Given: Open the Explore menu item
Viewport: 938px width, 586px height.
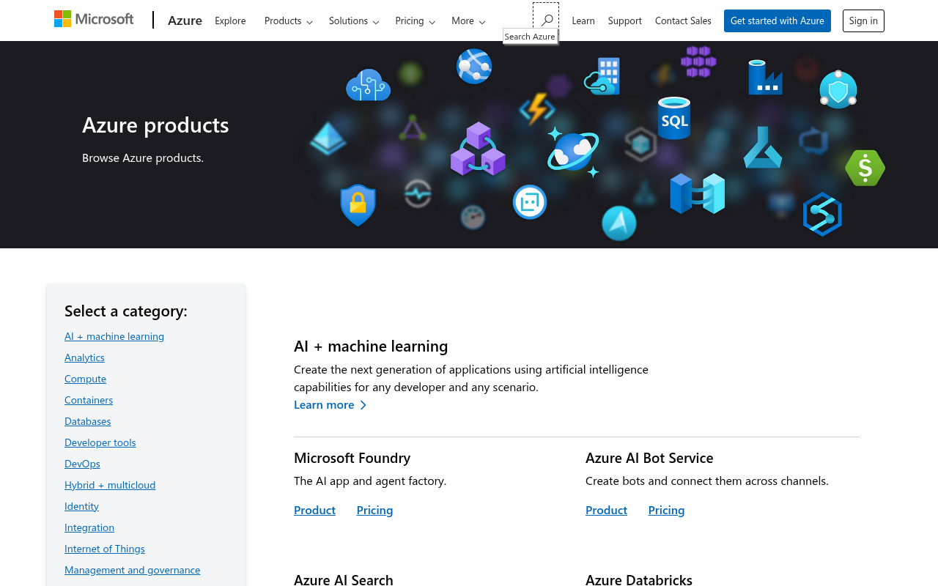Looking at the screenshot, I should (230, 21).
